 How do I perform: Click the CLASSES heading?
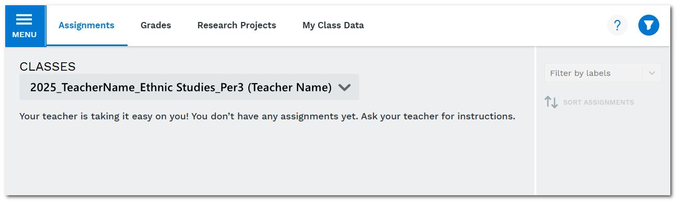coord(48,66)
